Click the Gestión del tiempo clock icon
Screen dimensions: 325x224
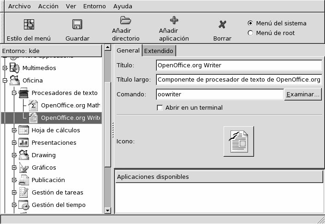point(24,205)
